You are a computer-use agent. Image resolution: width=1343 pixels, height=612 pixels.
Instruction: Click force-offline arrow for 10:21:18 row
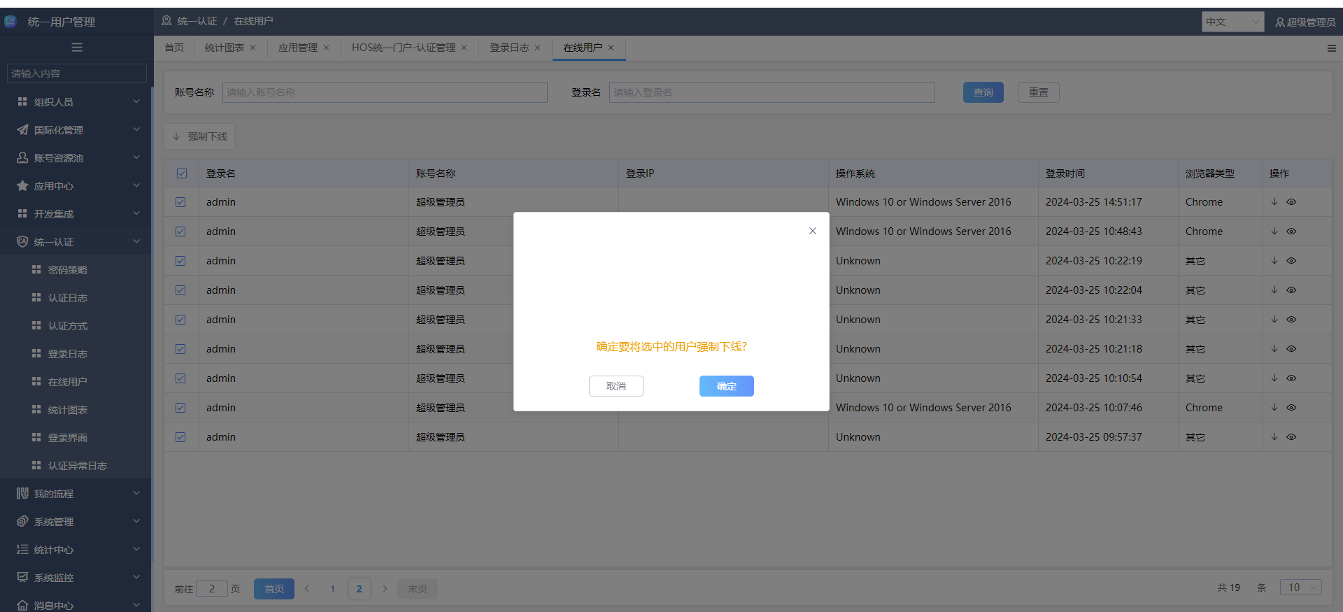coord(1274,348)
